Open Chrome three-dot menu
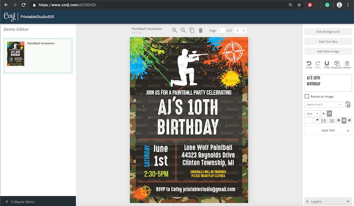 pos(348,5)
